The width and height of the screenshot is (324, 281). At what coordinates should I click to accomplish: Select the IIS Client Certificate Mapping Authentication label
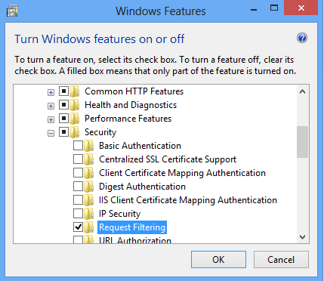pyautogui.click(x=188, y=200)
